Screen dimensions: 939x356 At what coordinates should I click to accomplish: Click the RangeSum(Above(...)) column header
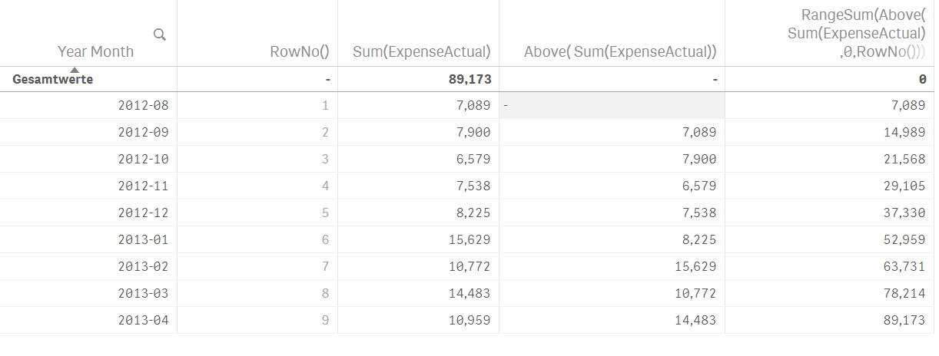(x=856, y=33)
